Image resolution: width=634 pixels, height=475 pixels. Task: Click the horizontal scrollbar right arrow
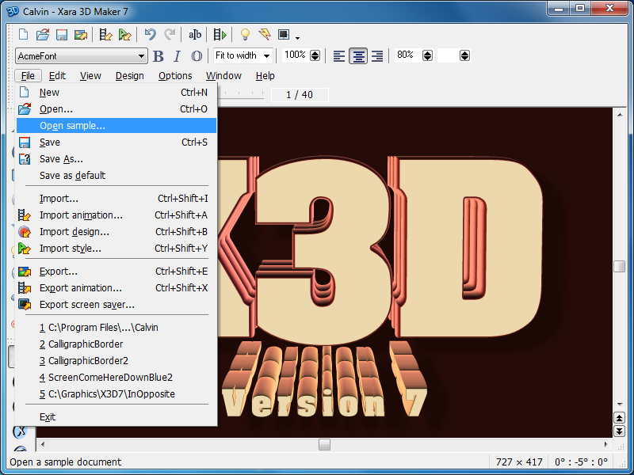tap(605, 444)
